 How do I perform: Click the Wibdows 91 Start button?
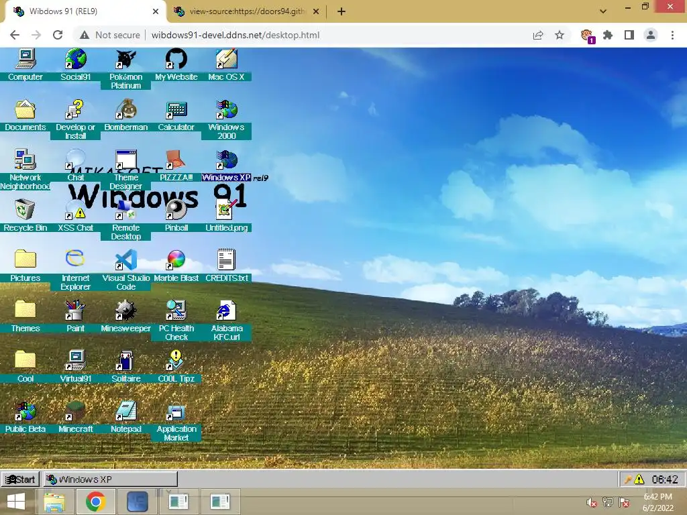20,479
